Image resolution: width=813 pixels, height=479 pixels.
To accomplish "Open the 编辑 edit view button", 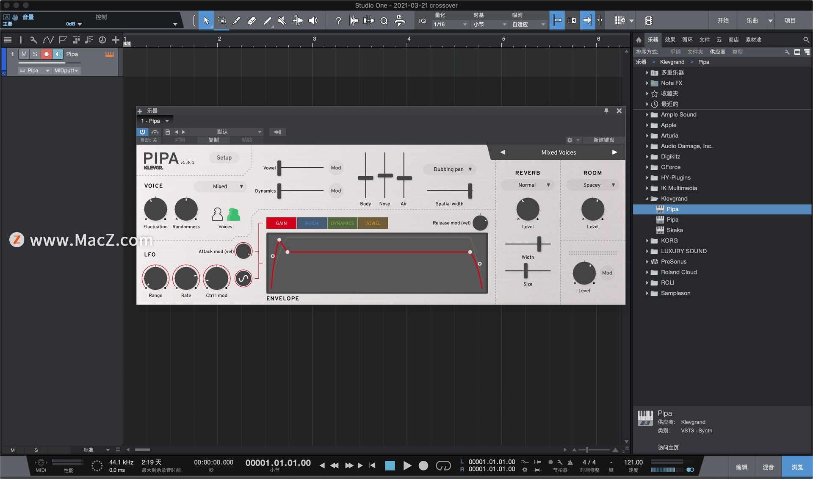I will click(741, 467).
